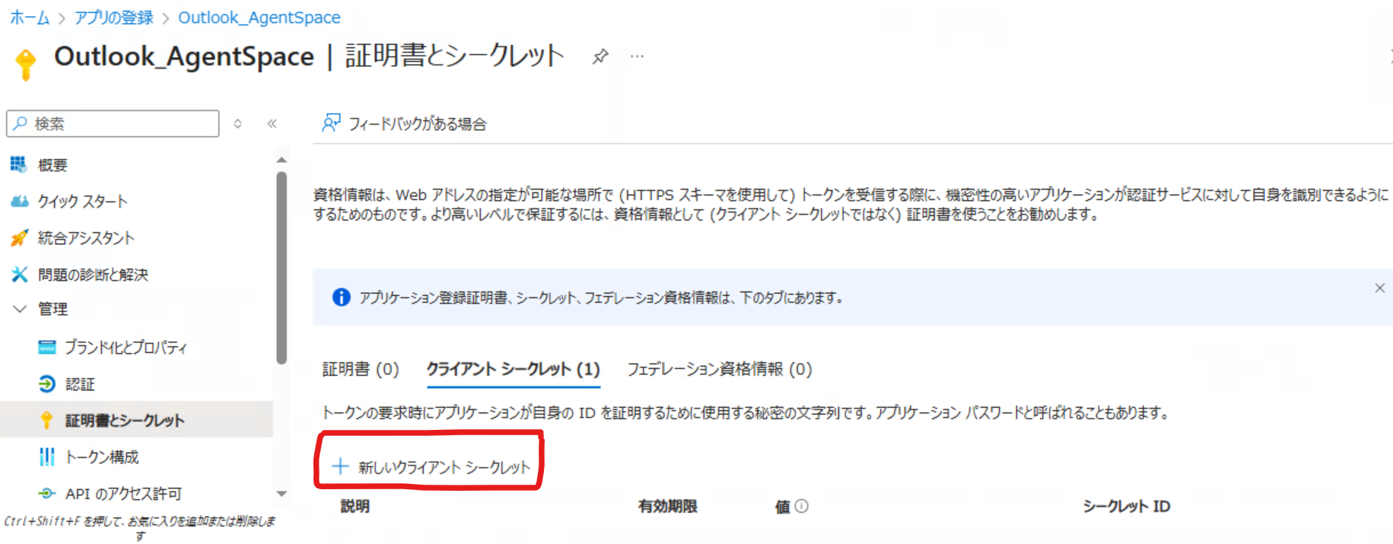Click the フィードバックがある場合 button
This screenshot has height=544, width=1393.
tap(404, 123)
